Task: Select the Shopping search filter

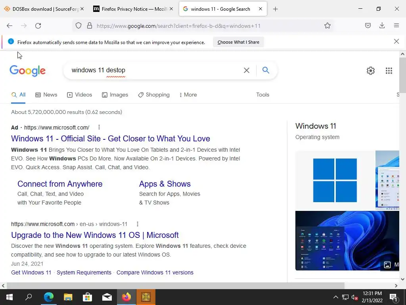Action: tap(154, 95)
